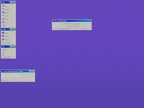Click the Credits and Resources title bar
This screenshot has width=144, height=108.
[x=72, y=21]
